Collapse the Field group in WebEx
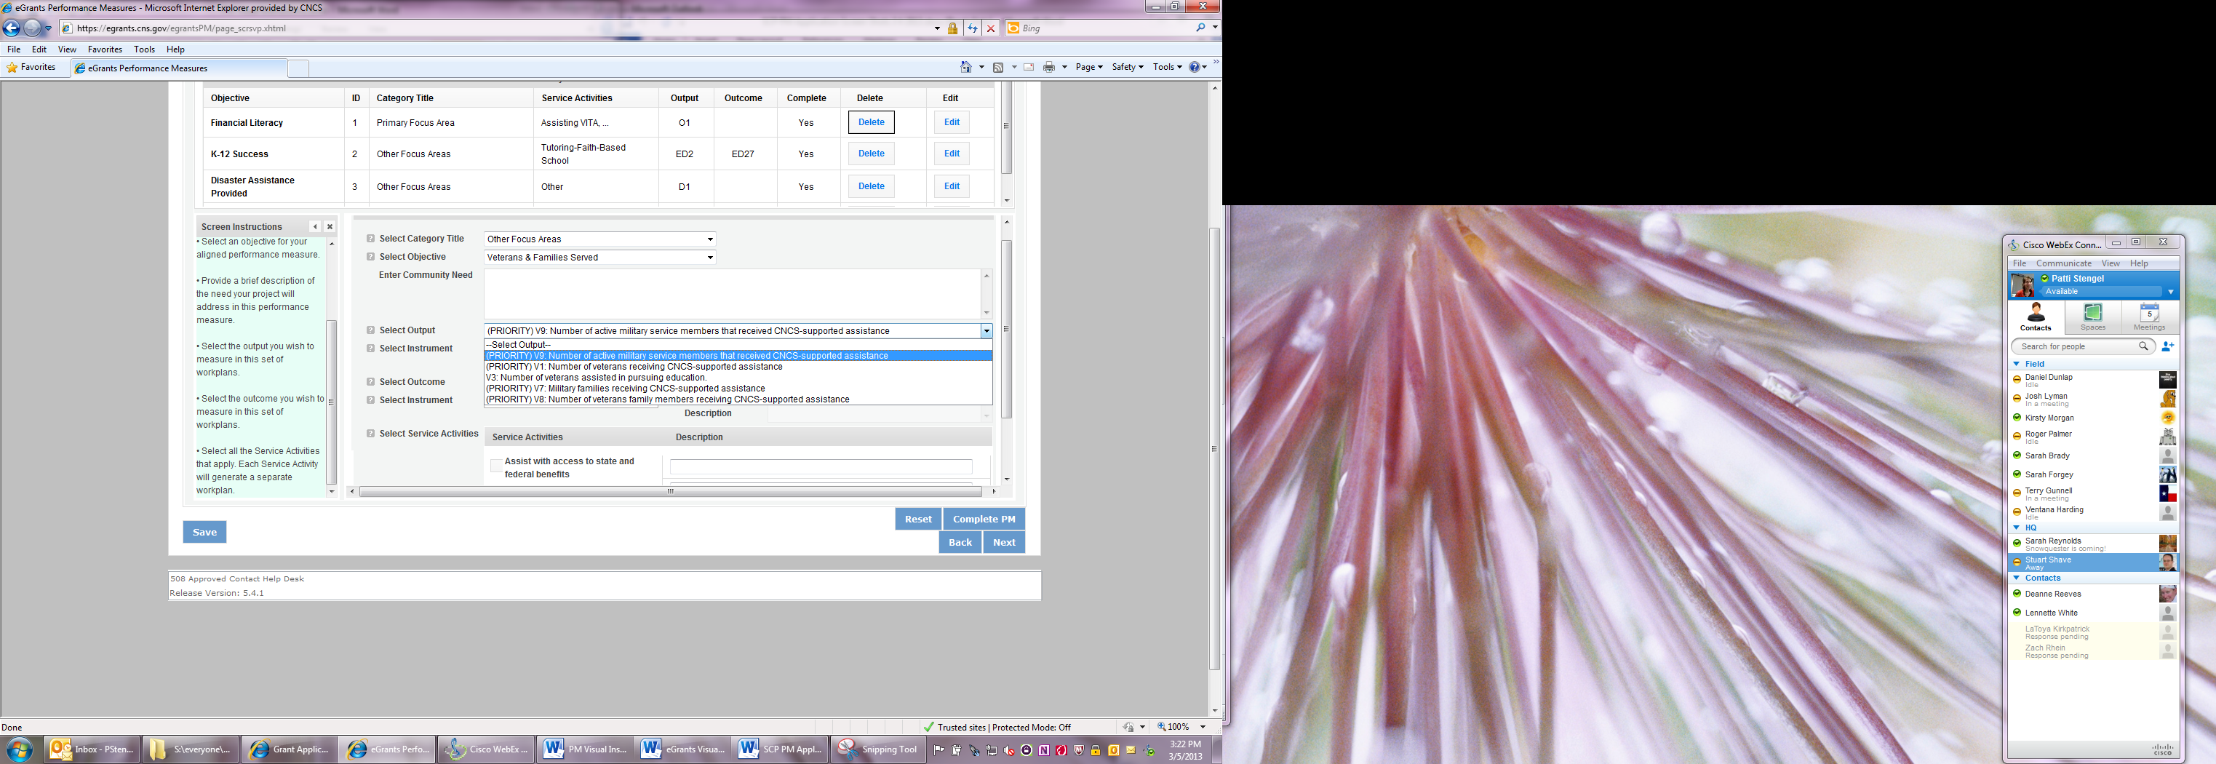 click(x=2017, y=364)
